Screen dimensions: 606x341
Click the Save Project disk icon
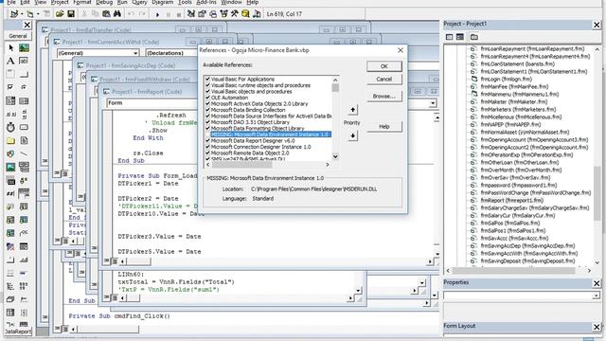point(71,14)
